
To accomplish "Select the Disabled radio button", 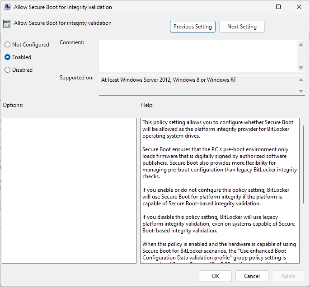I will pyautogui.click(x=7, y=70).
